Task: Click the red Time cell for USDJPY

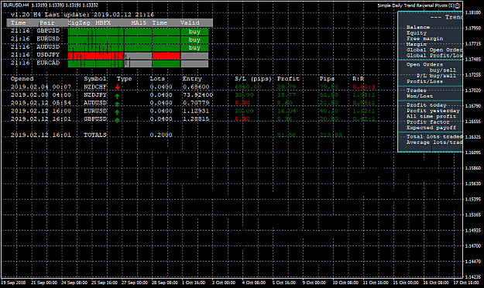Action: pos(166,56)
